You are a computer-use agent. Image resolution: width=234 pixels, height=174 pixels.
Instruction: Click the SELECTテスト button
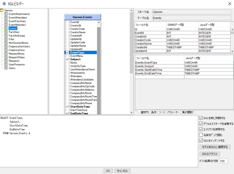tap(210, 154)
